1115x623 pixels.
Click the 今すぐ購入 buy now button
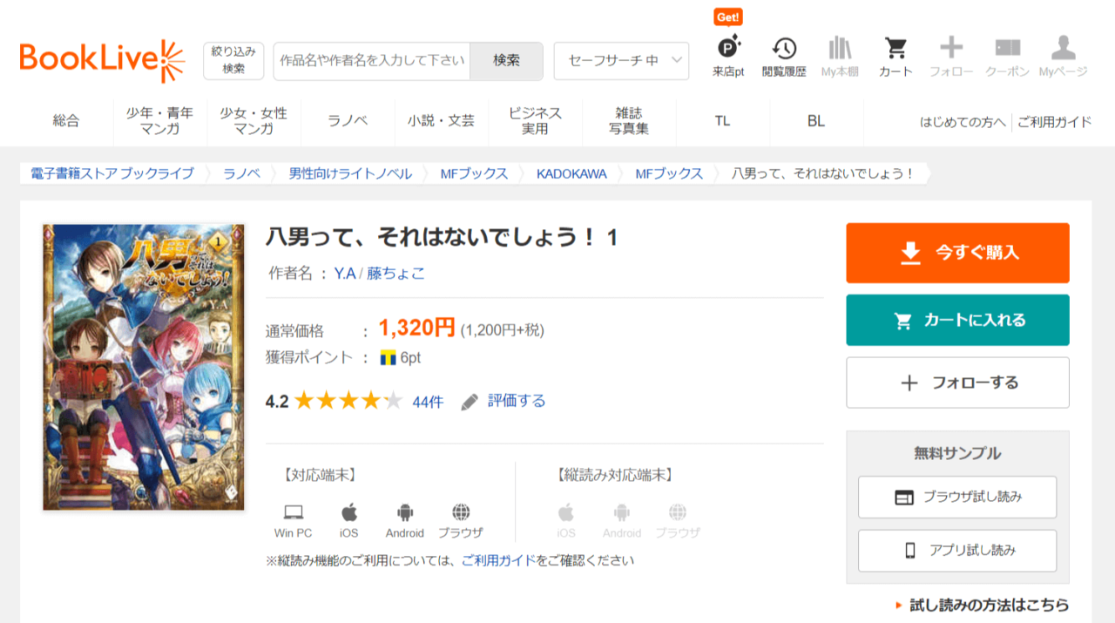(x=957, y=253)
